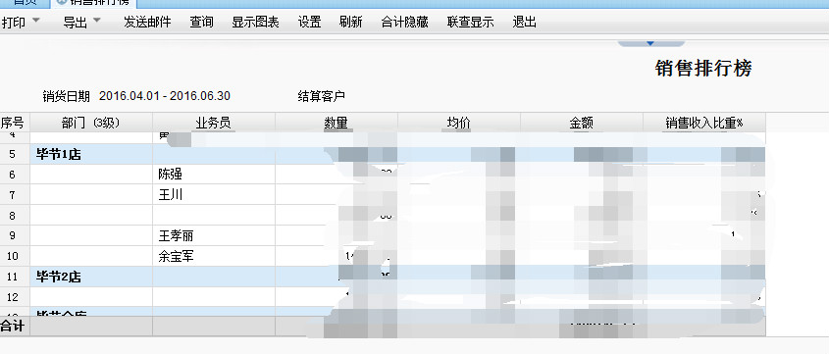Click 显示图表 to show chart
Viewport: 829px width, 354px height.
(255, 23)
